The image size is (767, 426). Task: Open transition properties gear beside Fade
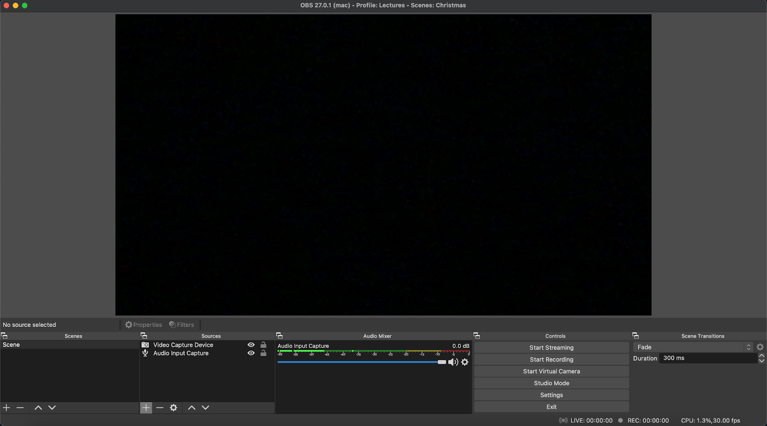pyautogui.click(x=760, y=347)
